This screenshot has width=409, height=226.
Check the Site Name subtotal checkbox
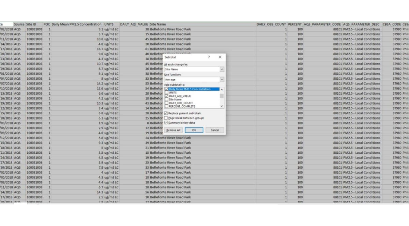tap(166, 99)
